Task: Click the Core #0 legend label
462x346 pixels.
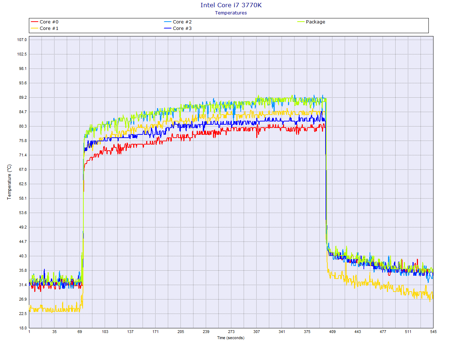Action: 49,22
